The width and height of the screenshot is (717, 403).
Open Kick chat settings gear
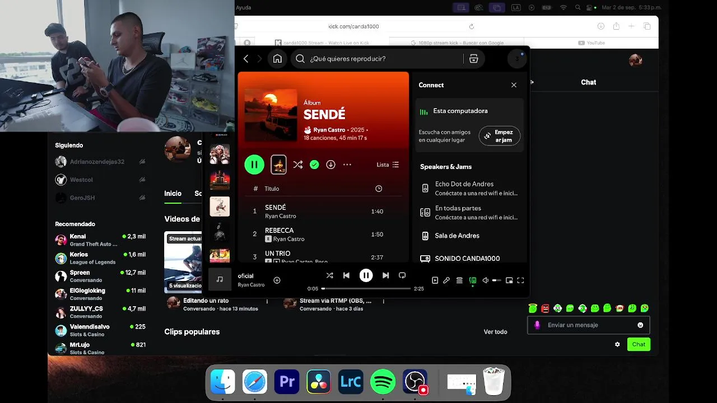click(617, 344)
